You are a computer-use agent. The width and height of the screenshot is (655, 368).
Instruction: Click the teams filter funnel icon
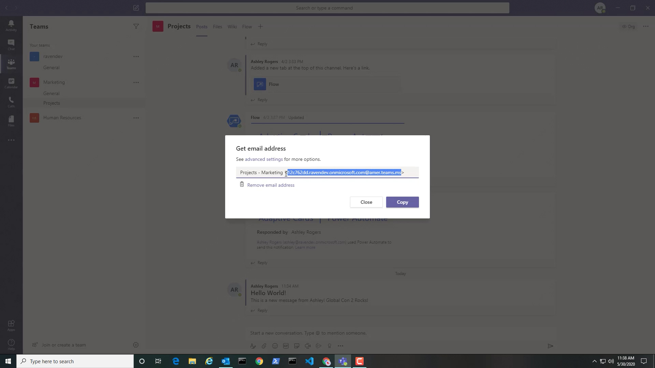136,26
